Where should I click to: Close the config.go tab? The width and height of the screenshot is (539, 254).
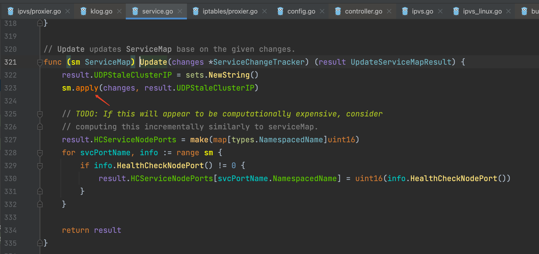tap(322, 11)
